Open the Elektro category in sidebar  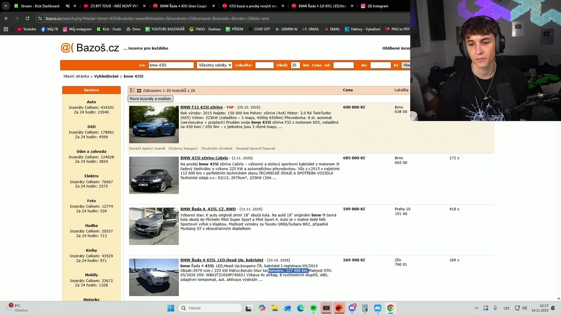pos(91,176)
